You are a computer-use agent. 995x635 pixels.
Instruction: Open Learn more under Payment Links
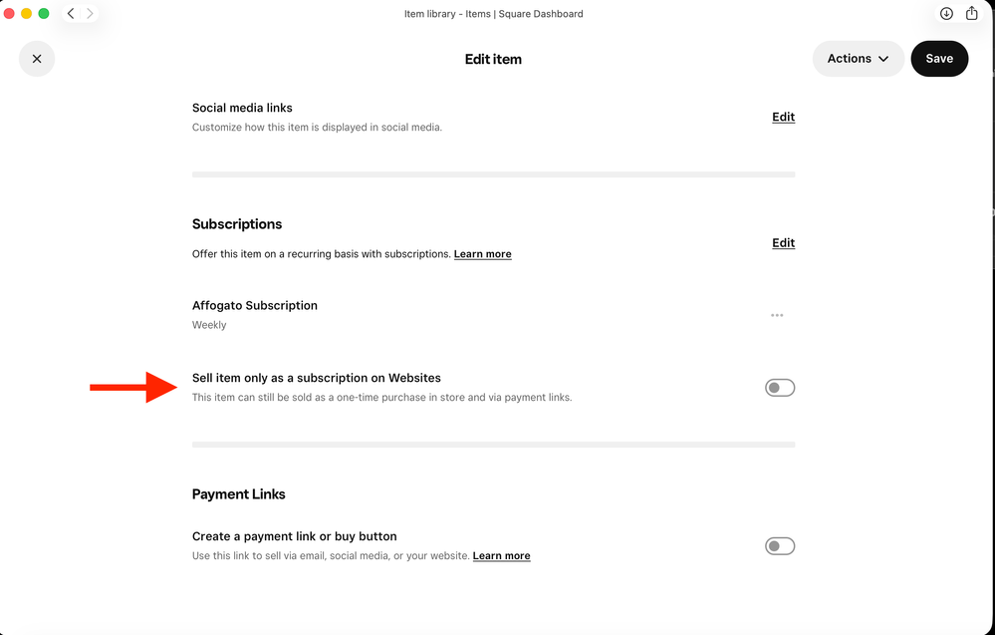(x=501, y=555)
